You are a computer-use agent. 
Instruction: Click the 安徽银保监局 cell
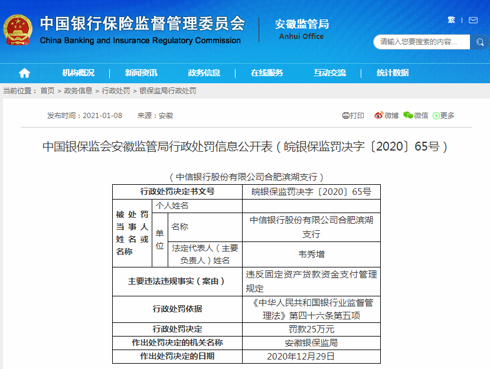coord(311,343)
